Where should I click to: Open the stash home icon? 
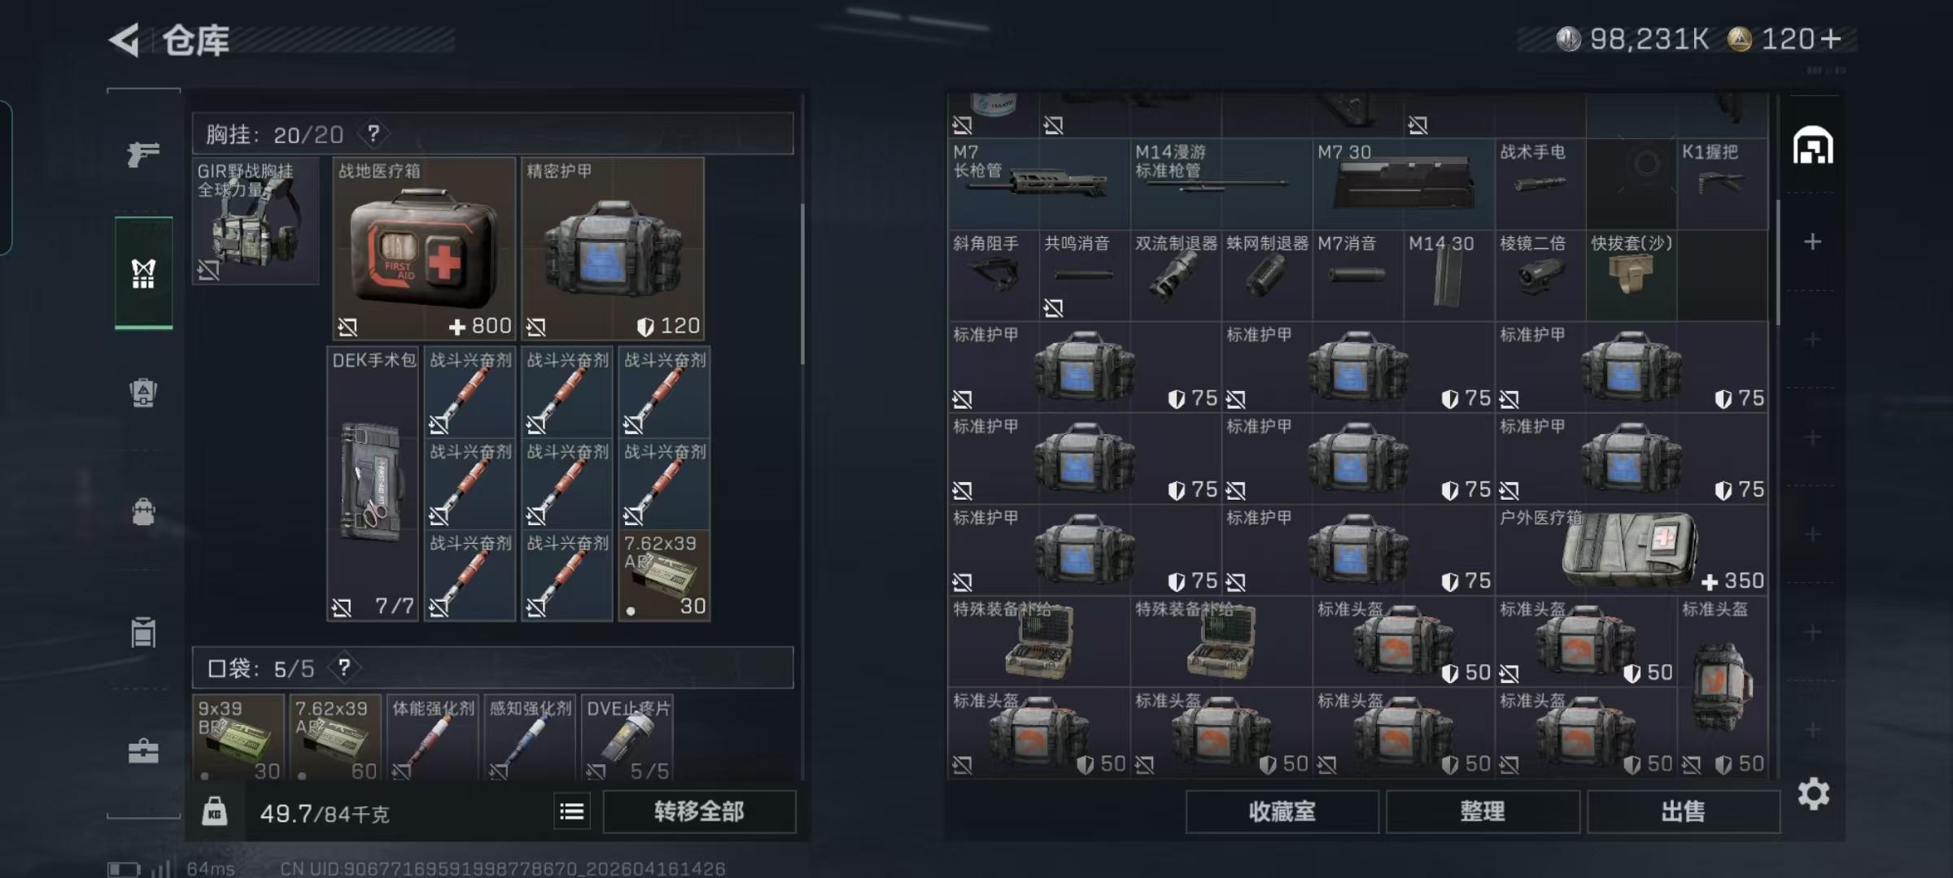point(1813,146)
